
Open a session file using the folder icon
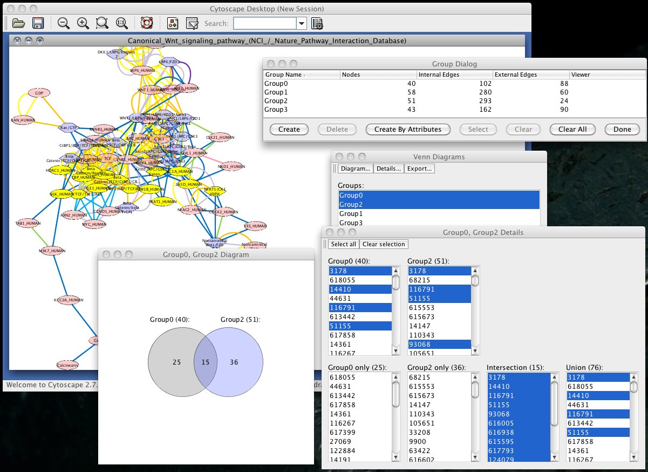19,23
